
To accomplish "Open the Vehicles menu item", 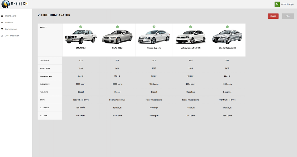I will pos(9,23).
